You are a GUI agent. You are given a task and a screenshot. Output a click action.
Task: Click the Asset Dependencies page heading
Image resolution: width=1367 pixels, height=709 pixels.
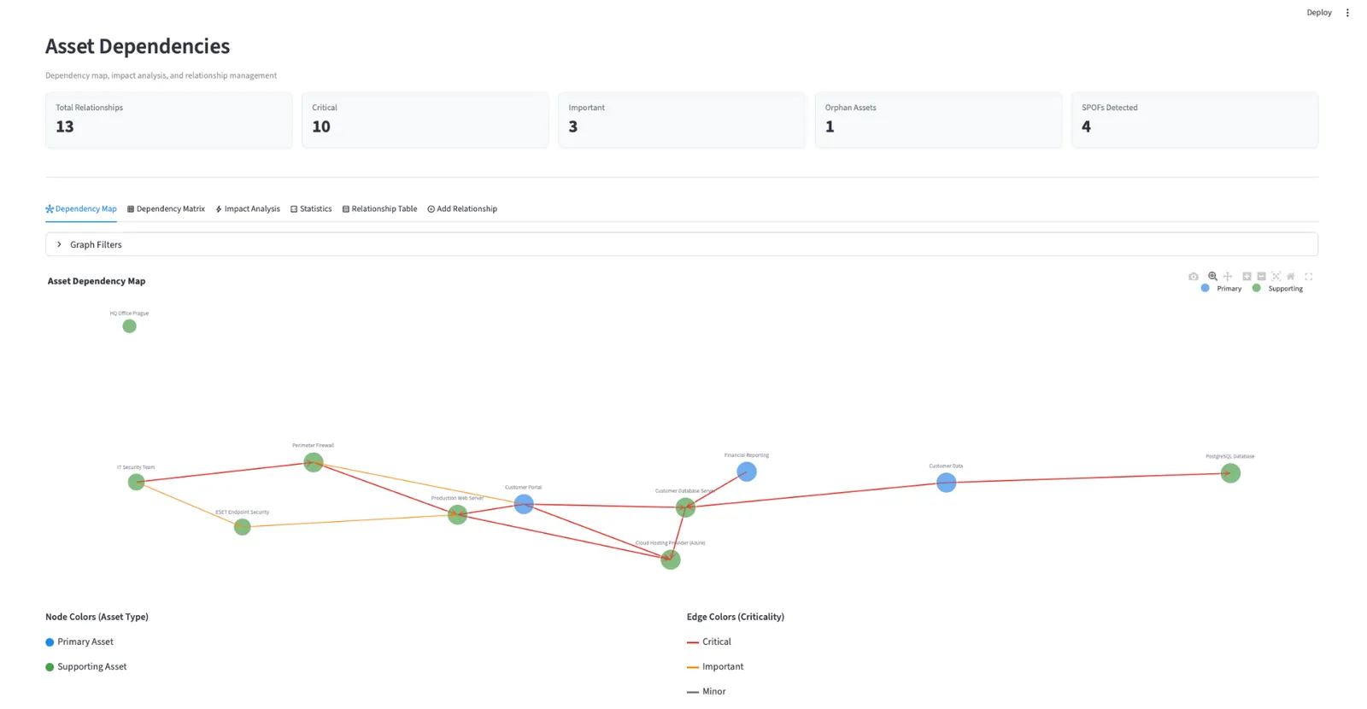(x=138, y=46)
